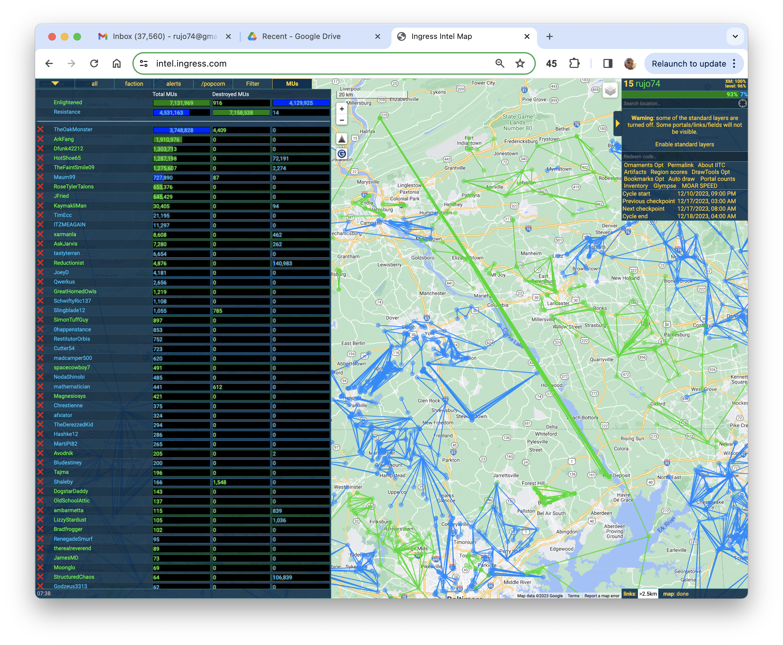Remove TheOakMonster with red X icon
This screenshot has height=645, width=783.
tap(40, 129)
